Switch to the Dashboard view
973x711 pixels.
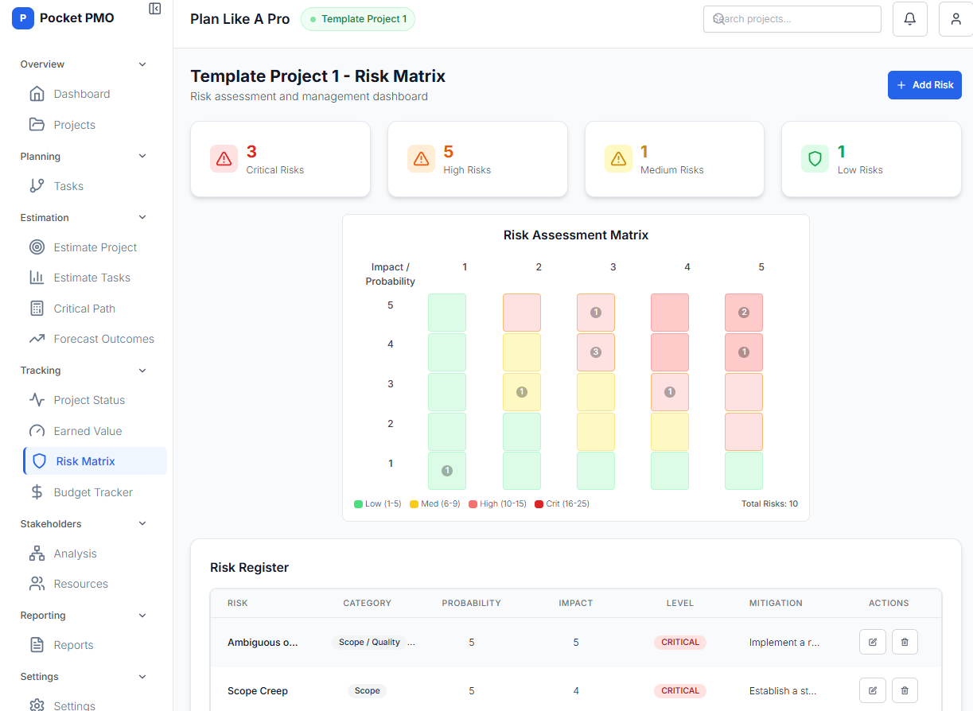click(82, 93)
